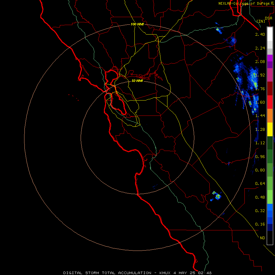The width and height of the screenshot is (275, 275).
Task: Click the 1.44 legend value
Action: coord(260,116)
